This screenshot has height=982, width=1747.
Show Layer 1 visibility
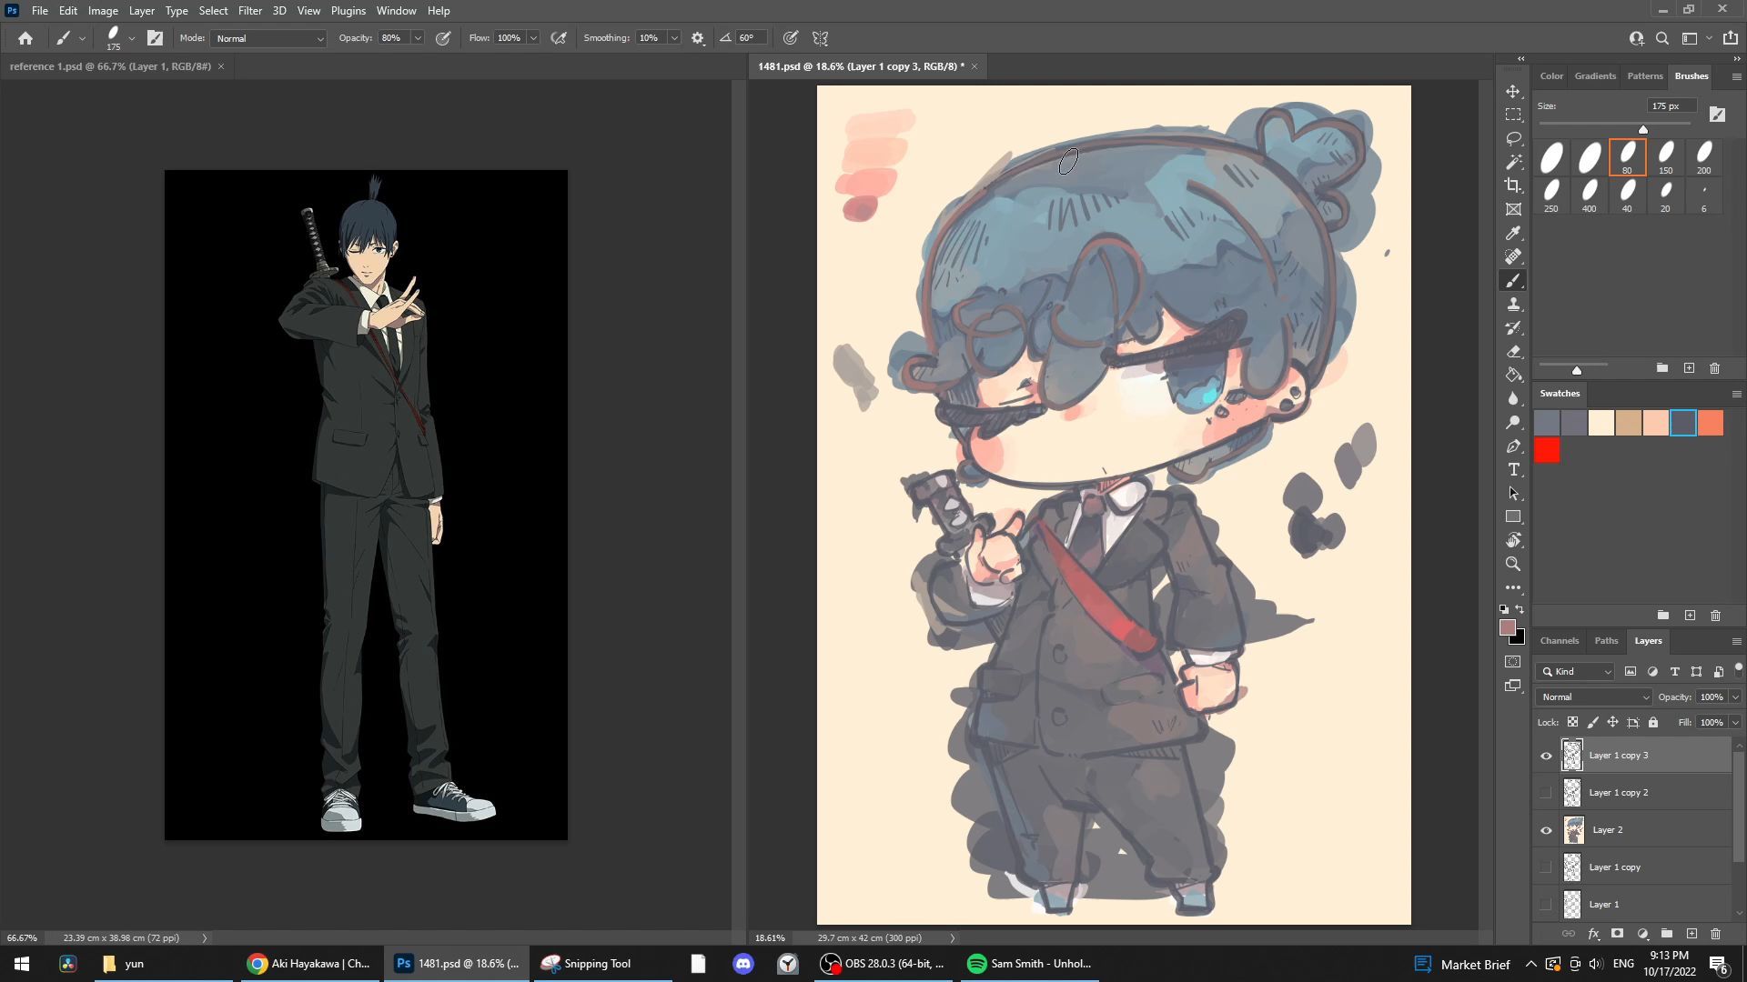[x=1546, y=905]
